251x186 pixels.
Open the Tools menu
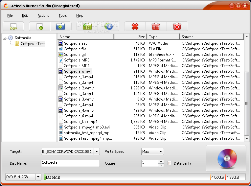[63, 15]
